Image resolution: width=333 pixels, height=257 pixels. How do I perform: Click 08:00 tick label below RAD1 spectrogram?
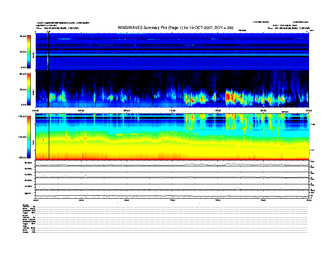(x=127, y=110)
